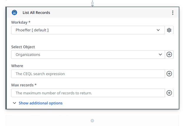185x126 pixels.
Task: Click into the CEQL search expression field
Action: tap(88, 74)
